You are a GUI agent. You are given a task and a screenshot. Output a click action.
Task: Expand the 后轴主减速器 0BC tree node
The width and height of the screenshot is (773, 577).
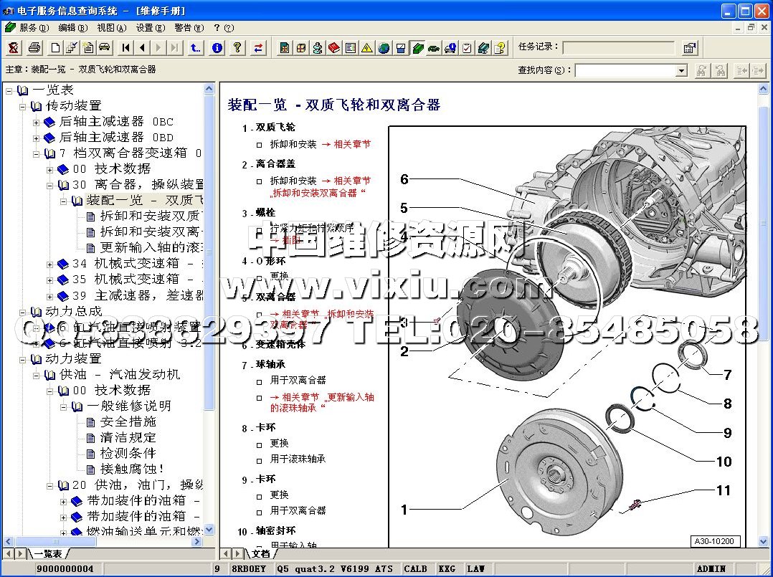click(x=37, y=122)
